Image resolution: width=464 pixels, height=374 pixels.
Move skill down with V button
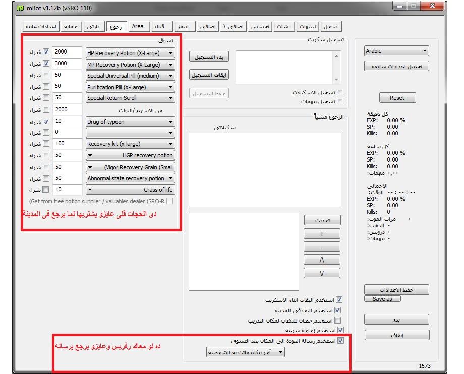322,273
